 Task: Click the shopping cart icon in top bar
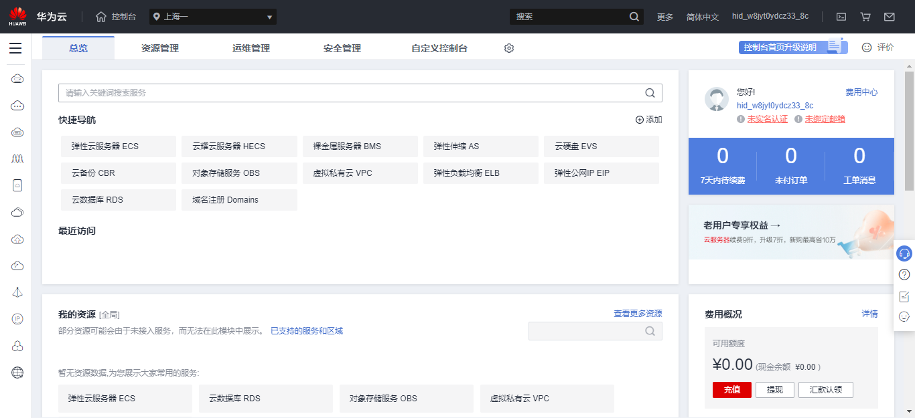(865, 16)
